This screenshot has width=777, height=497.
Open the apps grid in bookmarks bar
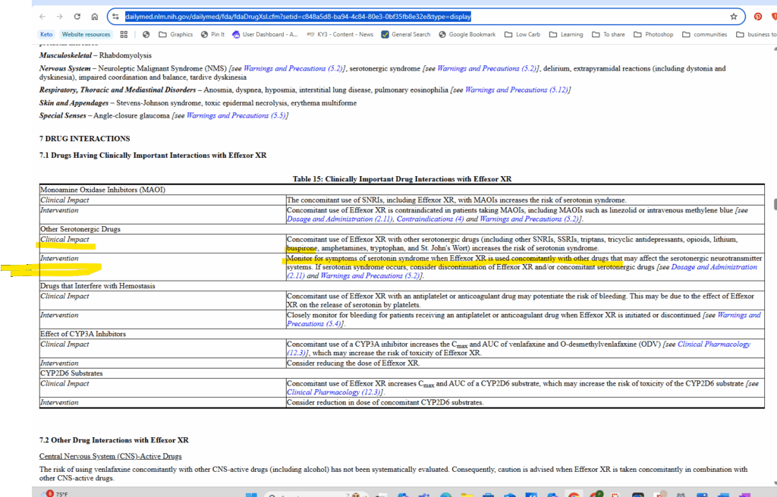[x=124, y=34]
